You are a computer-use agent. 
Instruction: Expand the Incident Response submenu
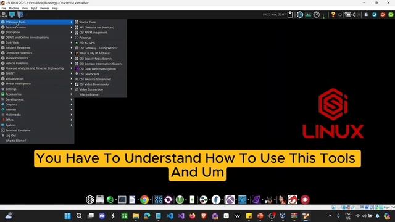pos(37,48)
